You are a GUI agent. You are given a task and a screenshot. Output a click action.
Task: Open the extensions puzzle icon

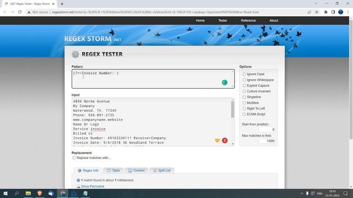click(x=326, y=12)
